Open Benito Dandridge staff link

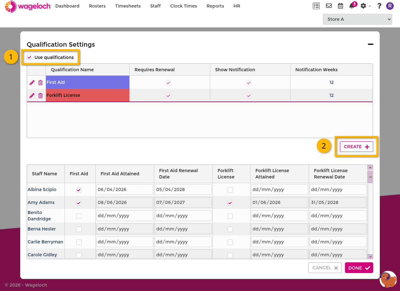[x=39, y=216]
